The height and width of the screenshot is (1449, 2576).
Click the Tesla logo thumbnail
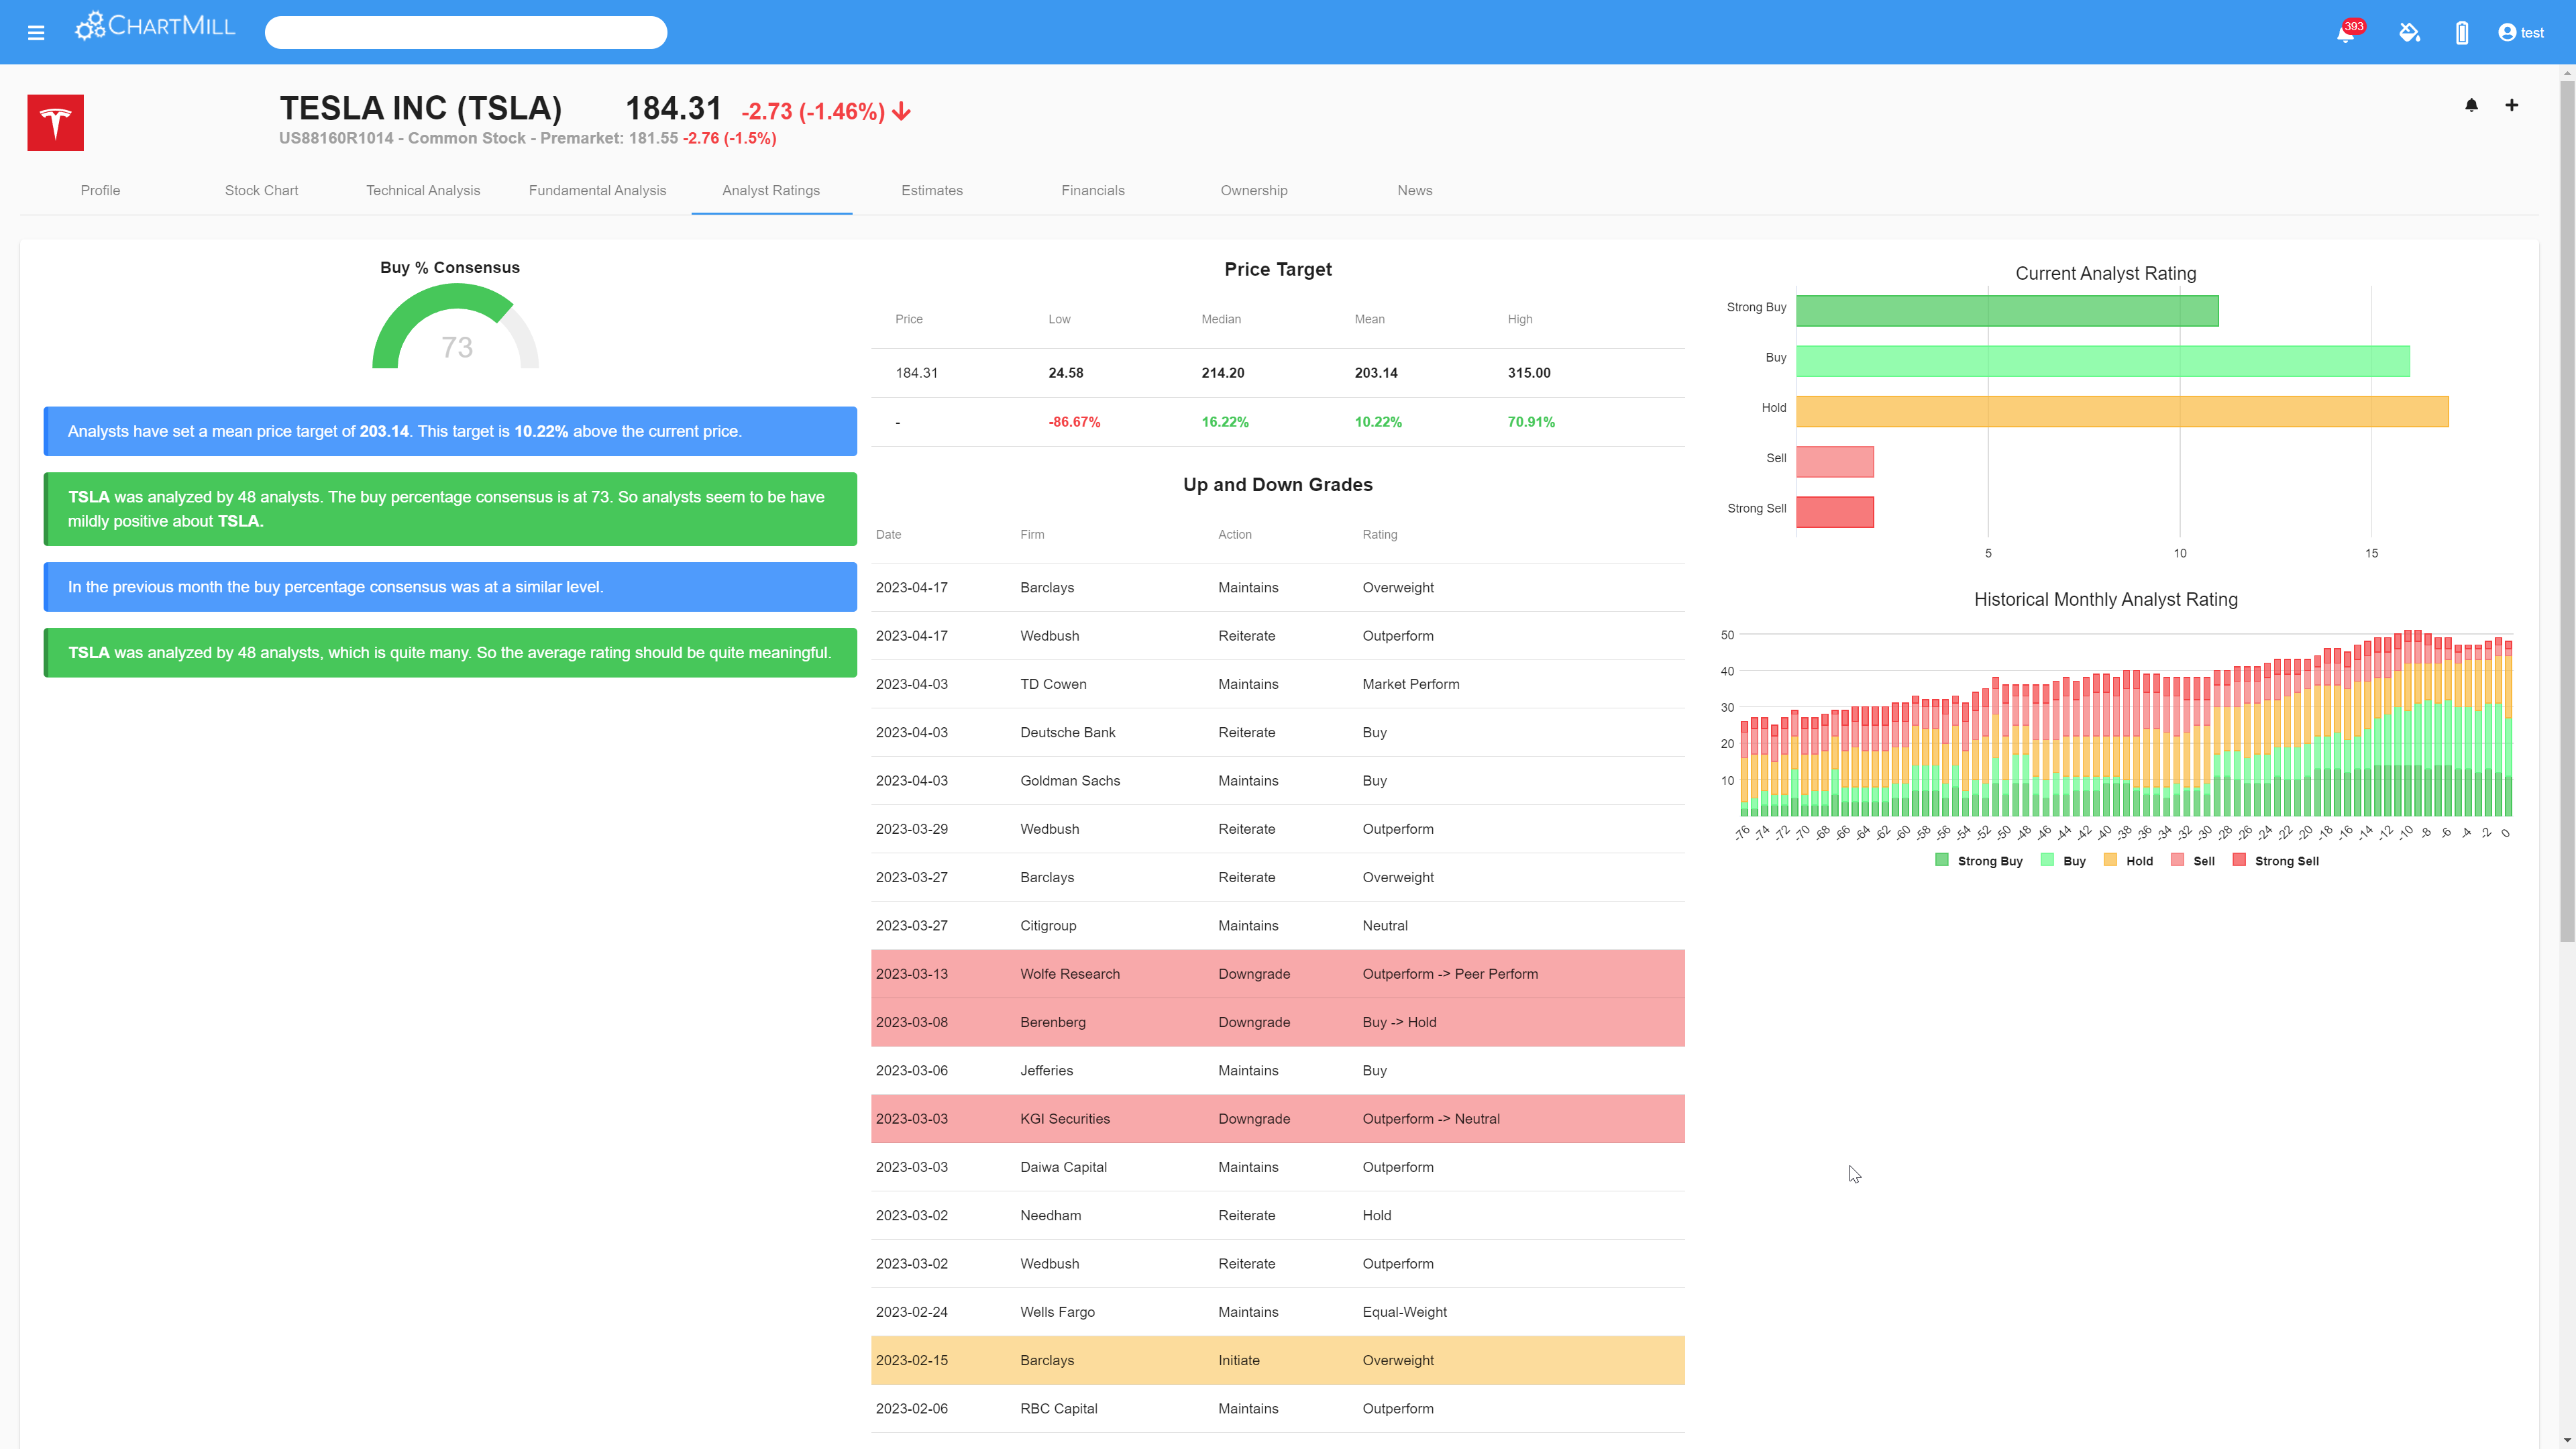(55, 122)
